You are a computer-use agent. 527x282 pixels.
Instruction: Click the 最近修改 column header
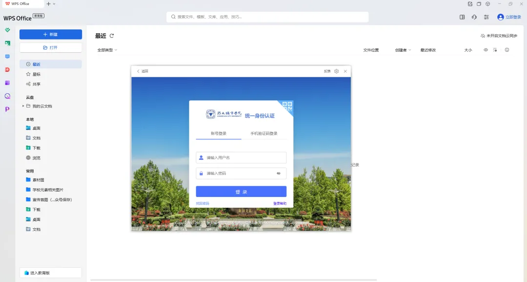click(428, 50)
